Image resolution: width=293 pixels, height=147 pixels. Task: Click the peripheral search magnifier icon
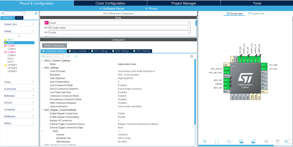(2, 13)
